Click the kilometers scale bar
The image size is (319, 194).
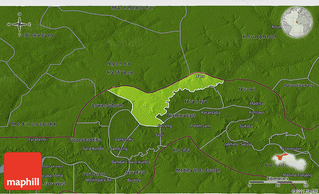[278, 182]
